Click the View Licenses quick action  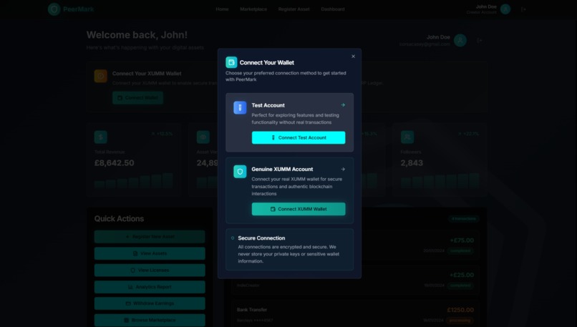pos(150,270)
